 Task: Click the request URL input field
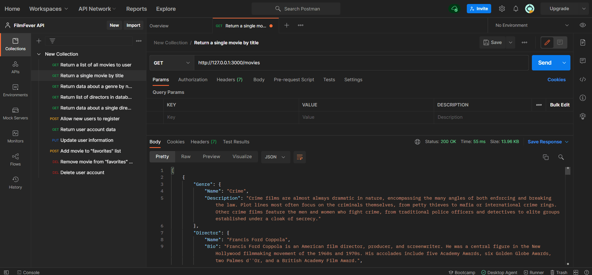point(361,63)
